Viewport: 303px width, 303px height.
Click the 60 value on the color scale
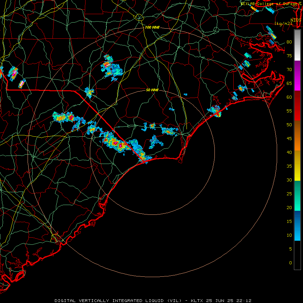click(x=289, y=97)
